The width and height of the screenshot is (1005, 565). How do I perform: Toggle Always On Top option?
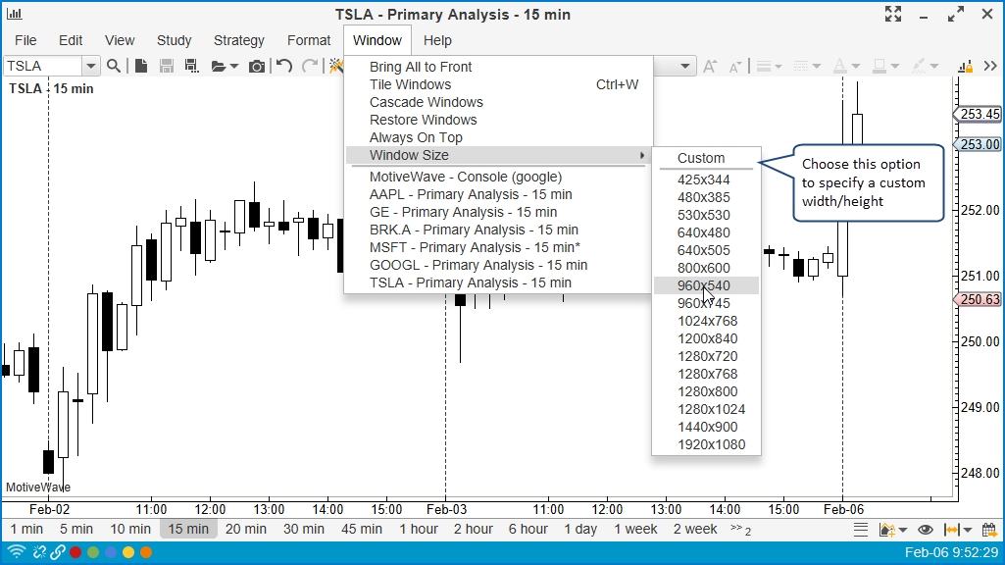pos(499,138)
